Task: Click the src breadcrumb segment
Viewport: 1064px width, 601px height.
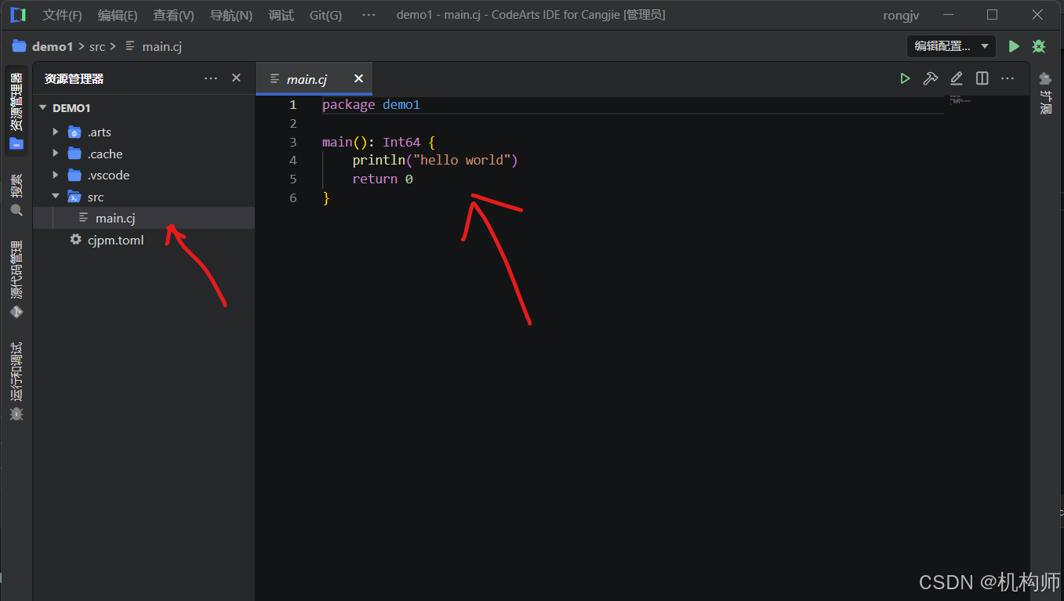Action: tap(96, 46)
